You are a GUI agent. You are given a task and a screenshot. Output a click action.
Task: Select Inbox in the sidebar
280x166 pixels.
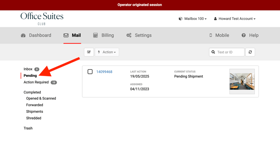pos(28,69)
